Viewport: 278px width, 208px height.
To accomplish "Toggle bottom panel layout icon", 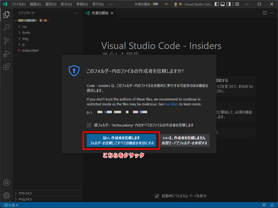I will pos(223,4).
